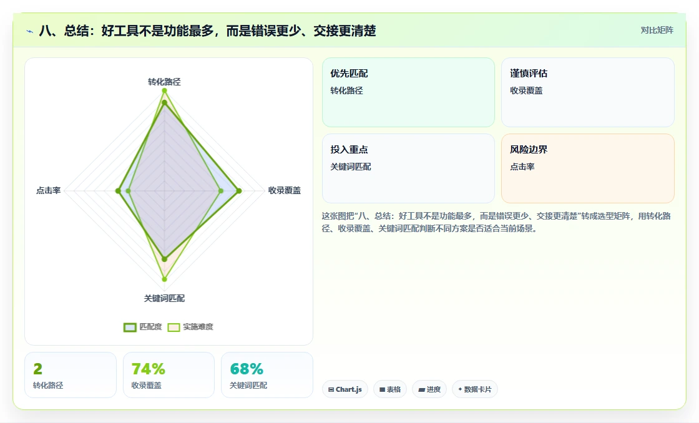This screenshot has height=423, width=699.
Task: Select the 风险边界 matrix card
Action: click(x=587, y=168)
